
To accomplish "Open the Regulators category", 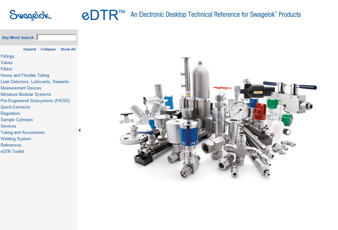I will pos(10,113).
